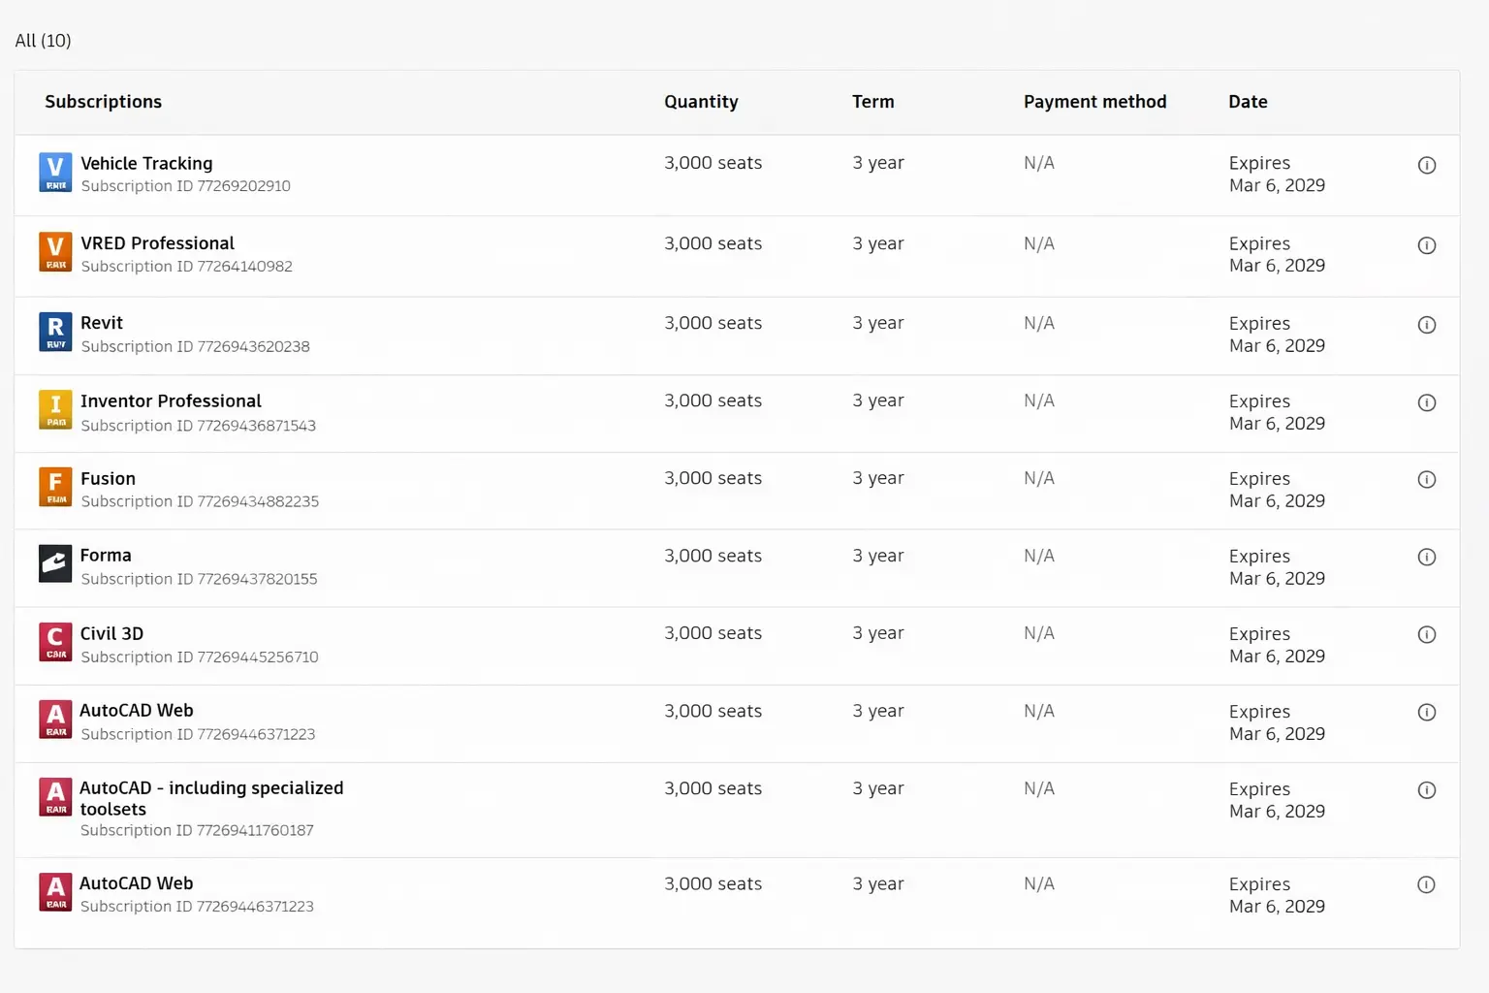Open info icon for VRED Professional row

pyautogui.click(x=1427, y=245)
